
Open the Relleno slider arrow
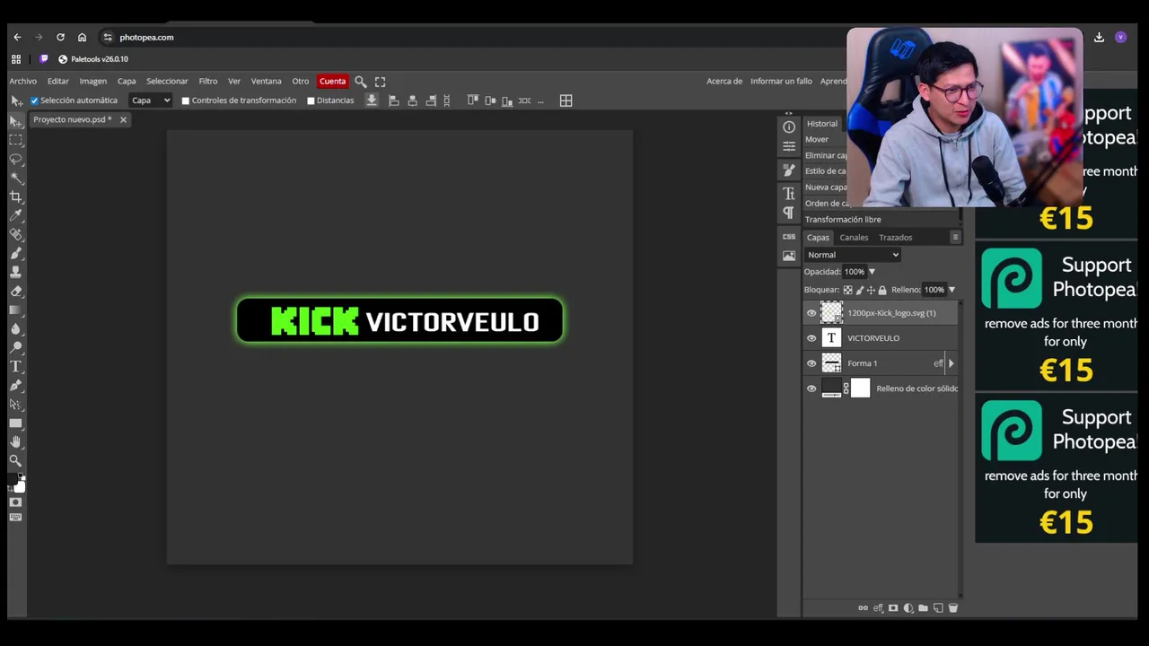(x=952, y=290)
